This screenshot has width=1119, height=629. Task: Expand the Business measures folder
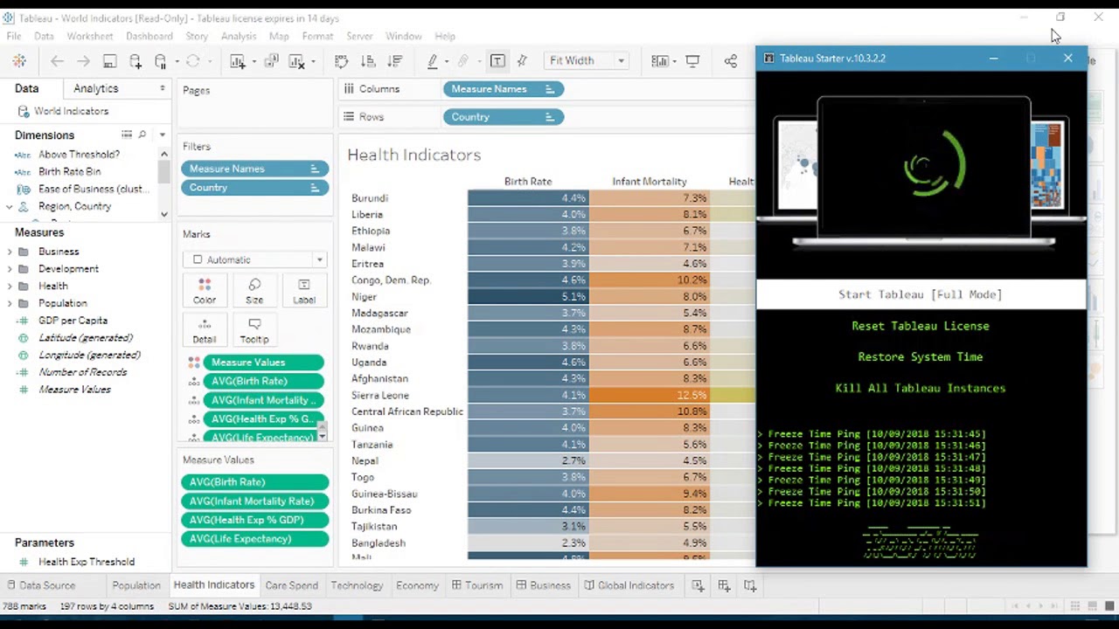tap(10, 252)
